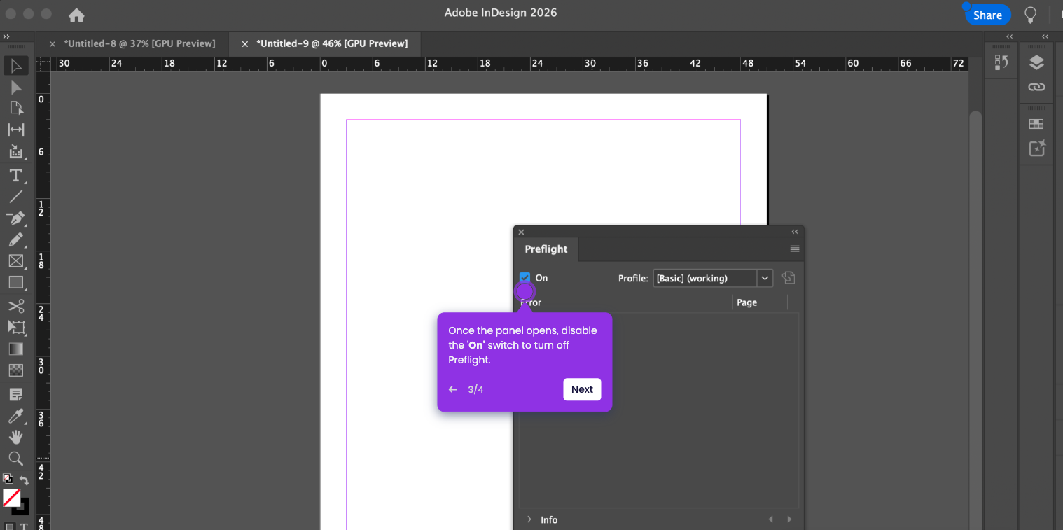
Task: Activate the Gap tool
Action: coord(15,130)
